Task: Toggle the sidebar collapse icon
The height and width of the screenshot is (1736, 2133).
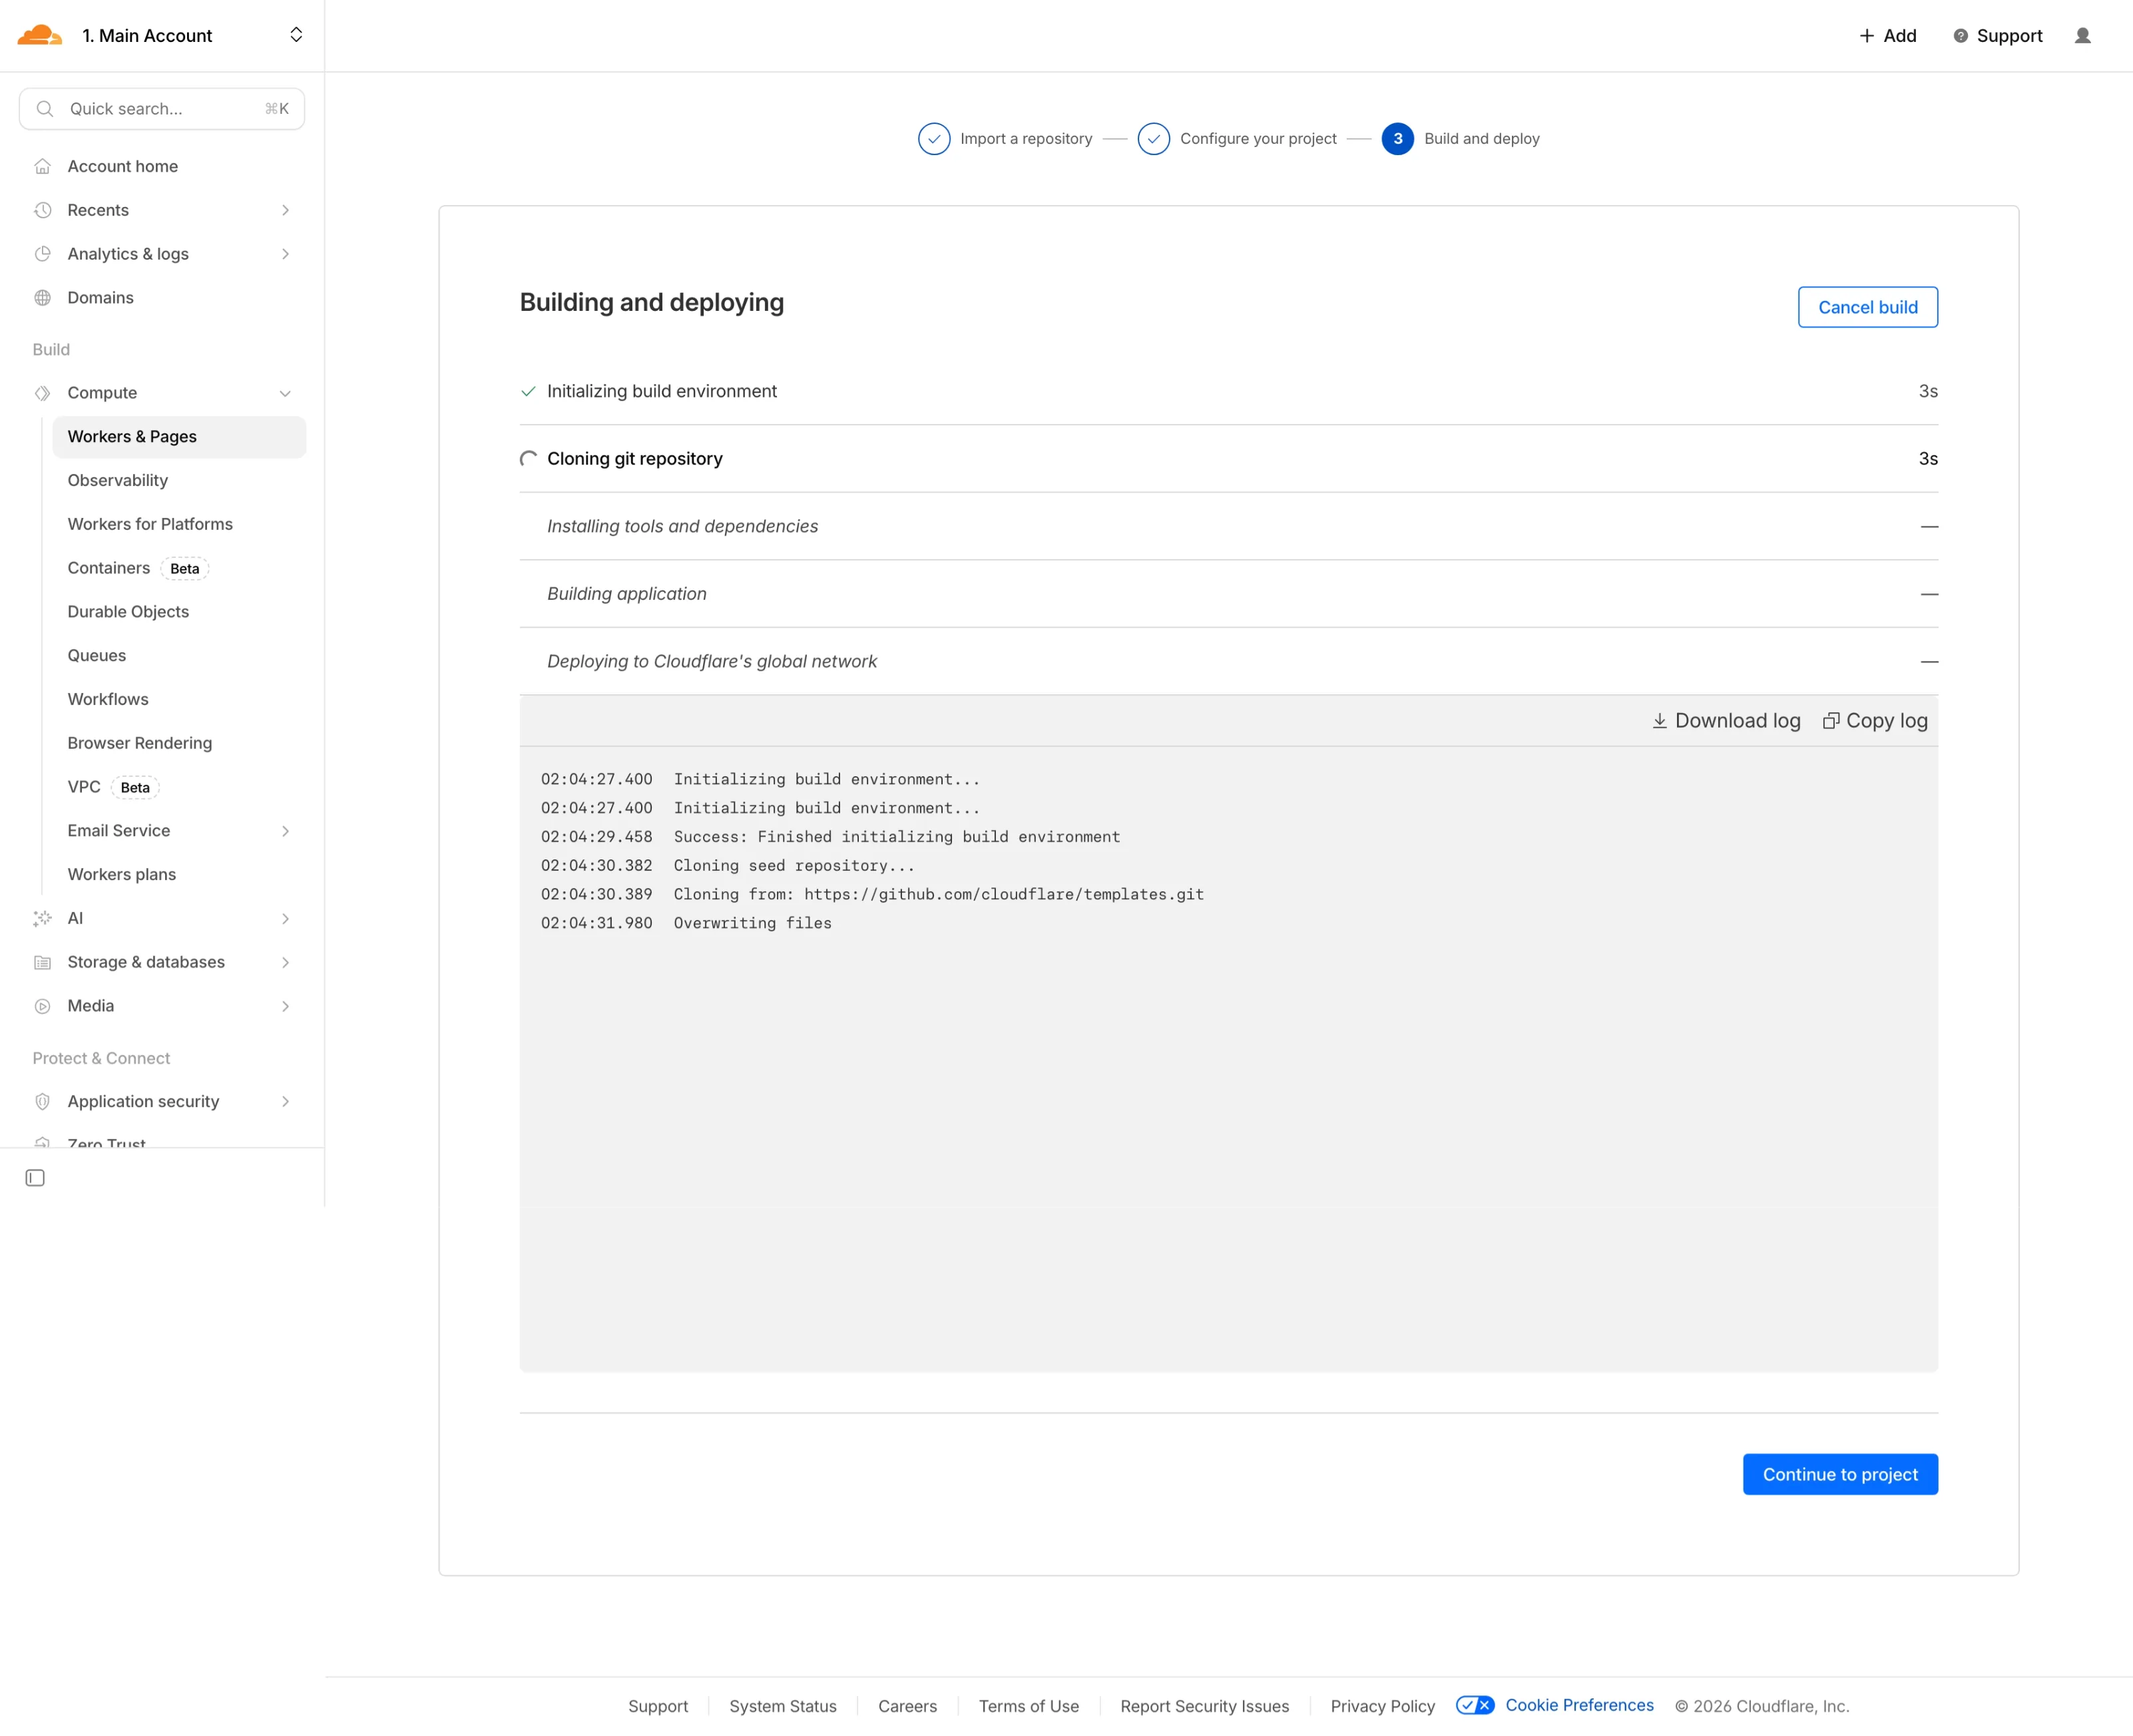Action: (x=35, y=1178)
